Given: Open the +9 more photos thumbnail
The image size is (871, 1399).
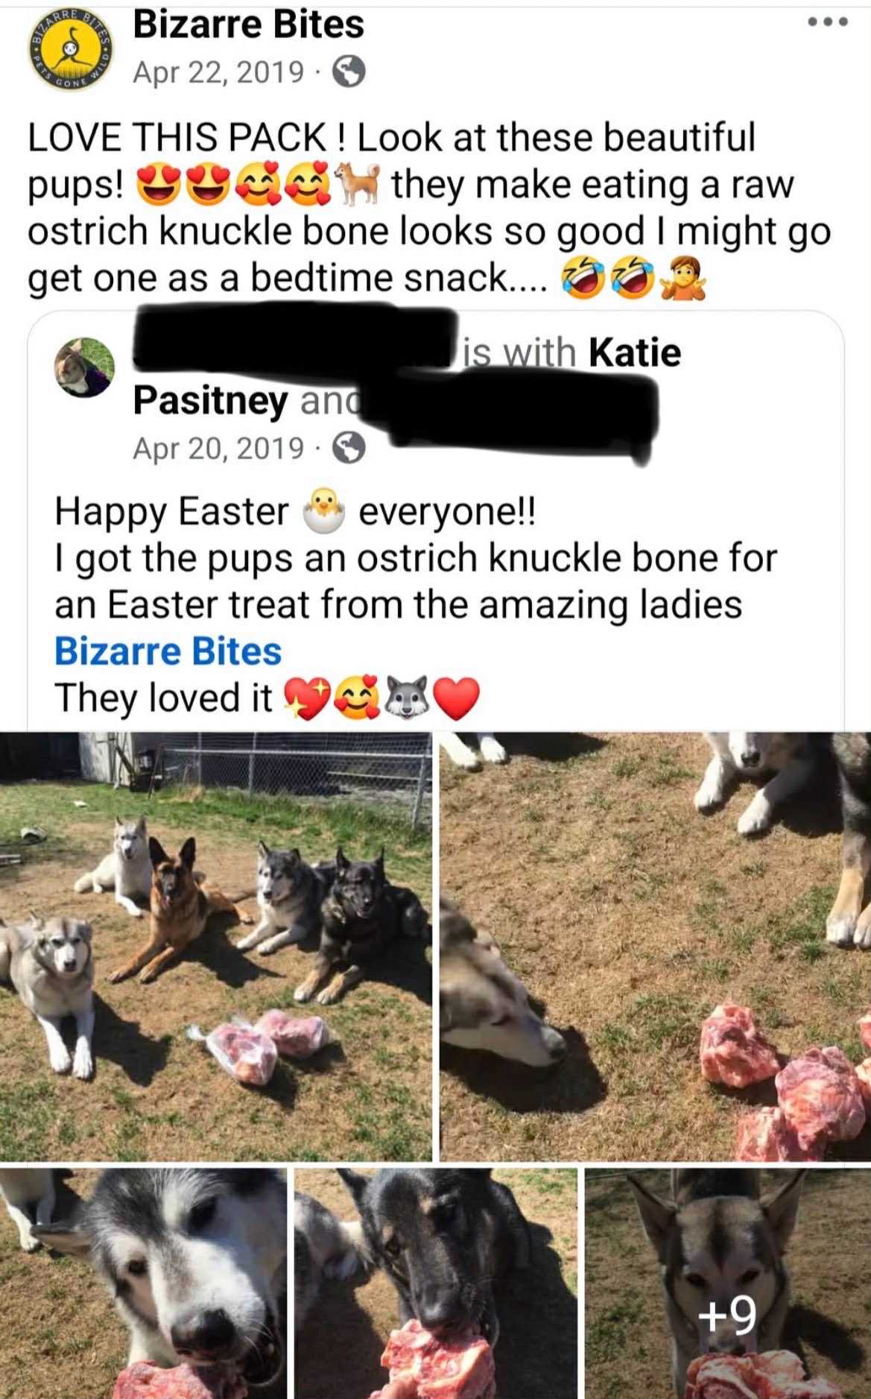Looking at the screenshot, I should coord(728,1283).
